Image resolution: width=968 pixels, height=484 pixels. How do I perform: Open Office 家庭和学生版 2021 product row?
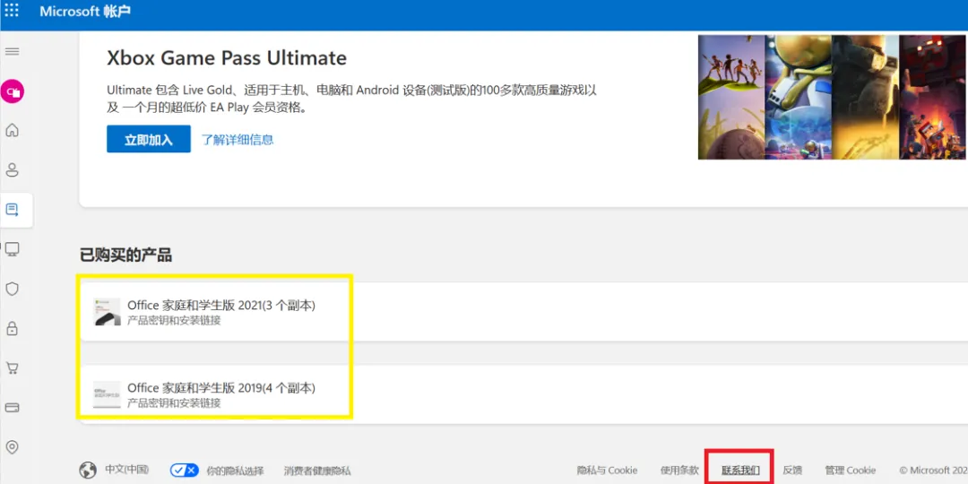coord(523,311)
